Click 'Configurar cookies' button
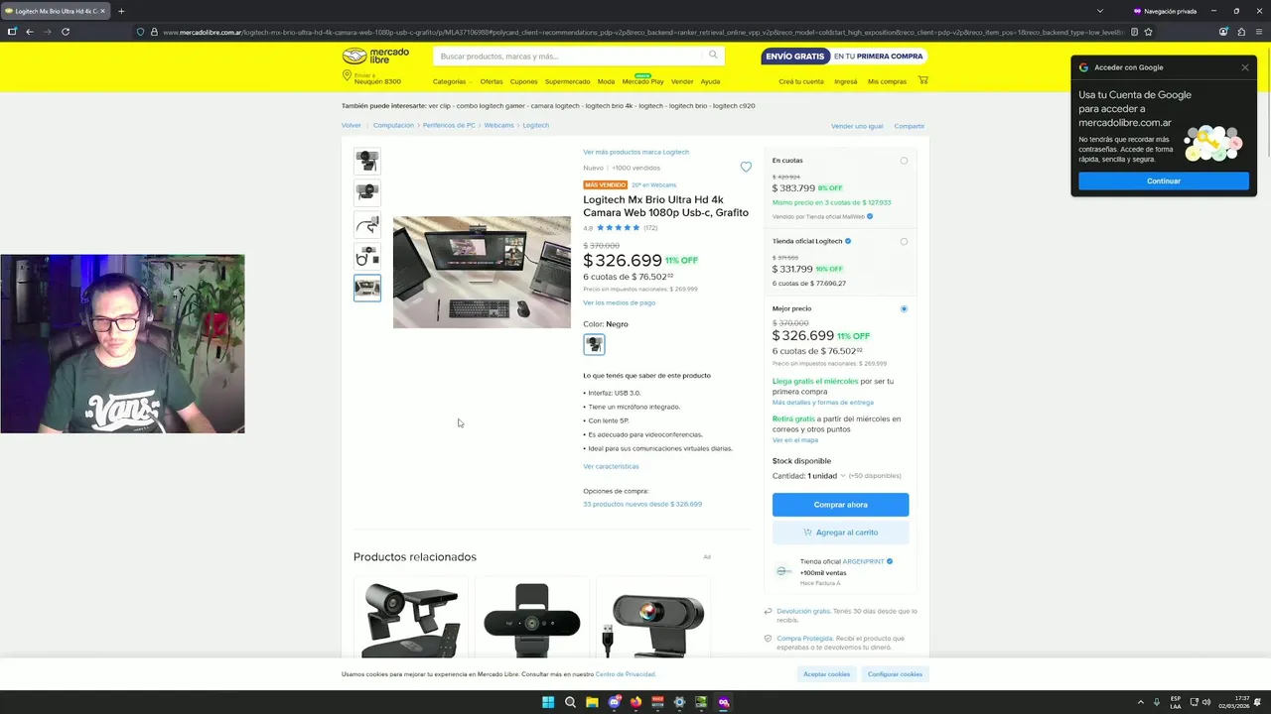The height and width of the screenshot is (714, 1271). (895, 674)
